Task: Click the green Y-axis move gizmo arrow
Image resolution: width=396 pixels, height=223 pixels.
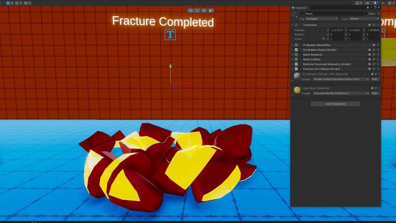Action: click(x=171, y=66)
